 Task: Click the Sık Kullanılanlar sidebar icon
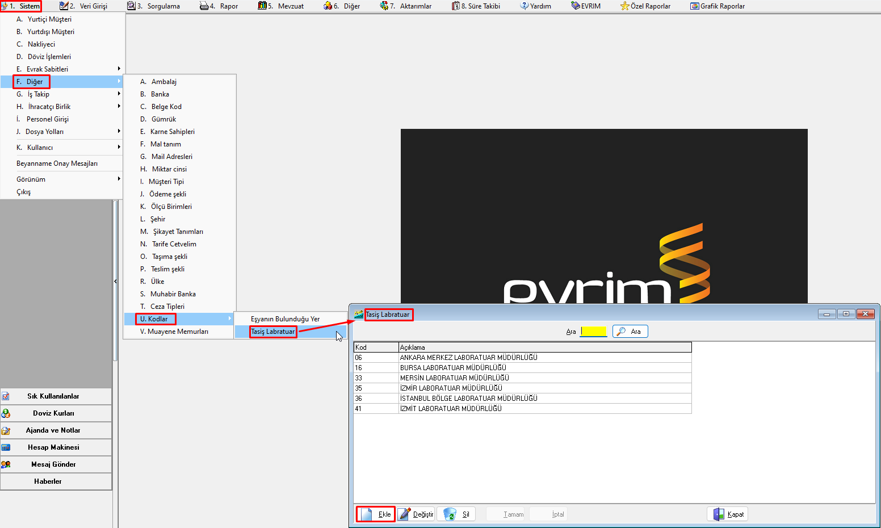click(6, 396)
